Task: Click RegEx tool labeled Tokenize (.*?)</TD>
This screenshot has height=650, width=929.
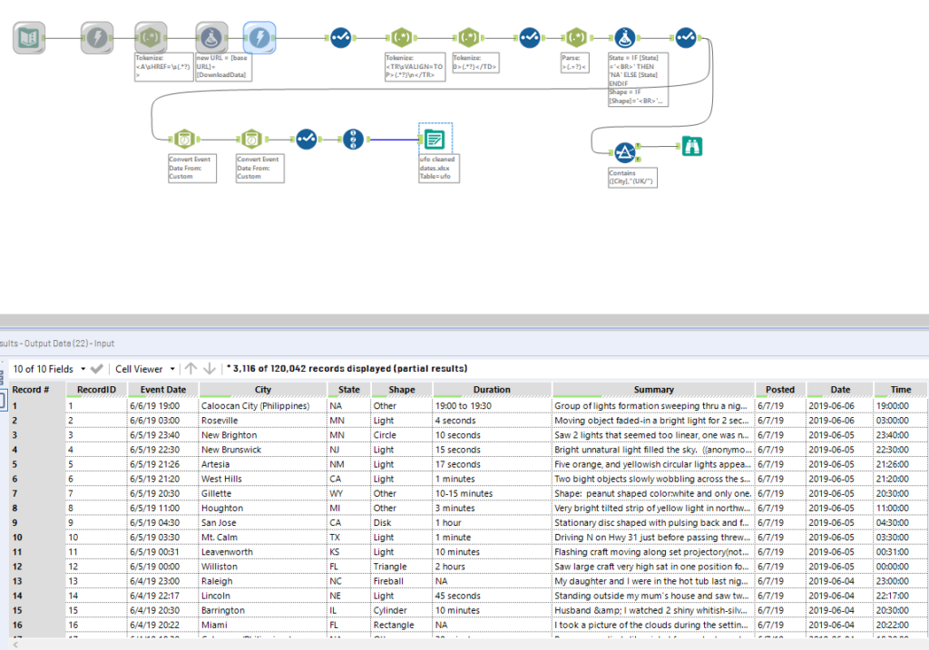Action: click(x=469, y=38)
